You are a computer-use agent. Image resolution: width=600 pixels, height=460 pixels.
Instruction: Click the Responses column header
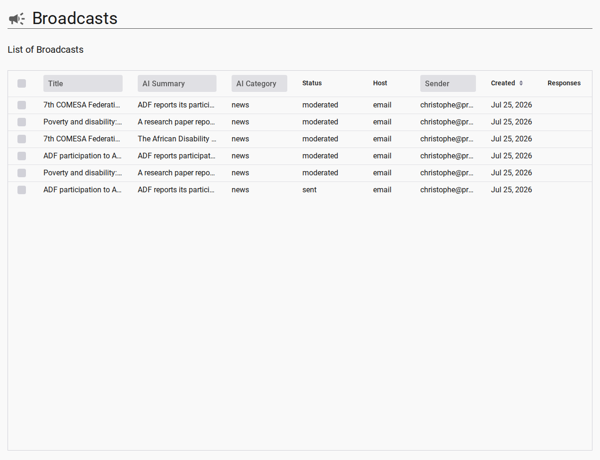[x=564, y=83]
